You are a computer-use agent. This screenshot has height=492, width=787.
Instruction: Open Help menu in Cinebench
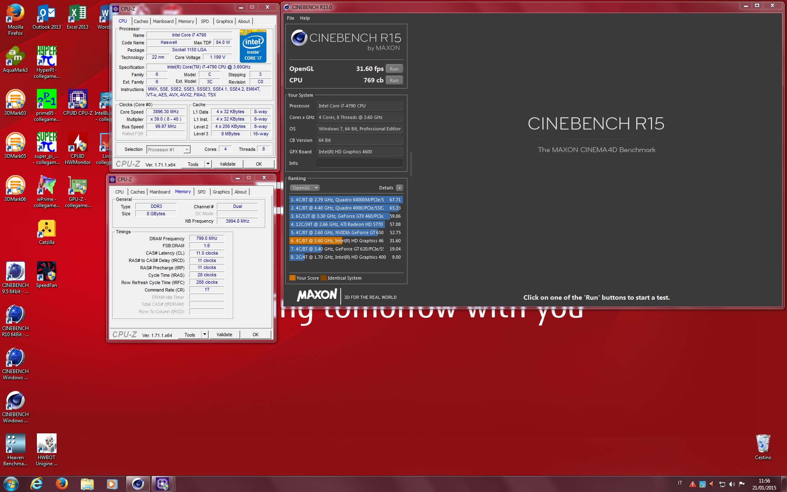pyautogui.click(x=305, y=18)
